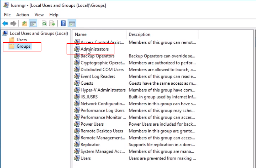The image size is (256, 168).
Task: Select the Groups node label in the tree
Action: coord(24,46)
